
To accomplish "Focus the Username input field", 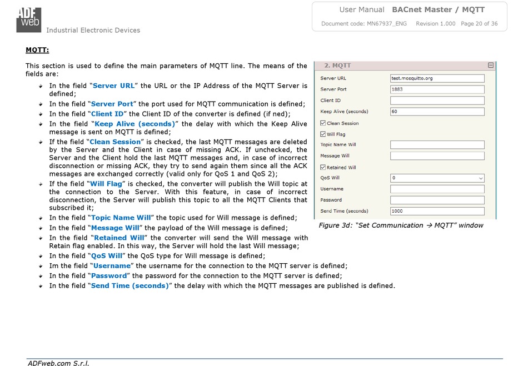I will click(437, 189).
